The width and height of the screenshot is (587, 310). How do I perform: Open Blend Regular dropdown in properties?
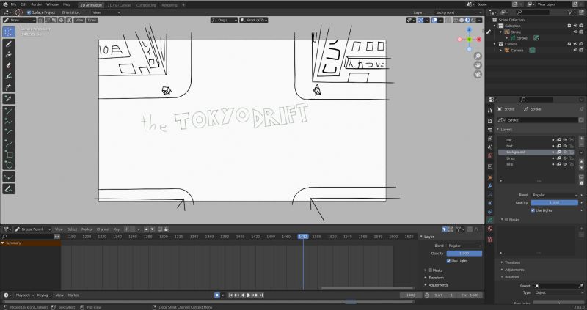(x=555, y=195)
